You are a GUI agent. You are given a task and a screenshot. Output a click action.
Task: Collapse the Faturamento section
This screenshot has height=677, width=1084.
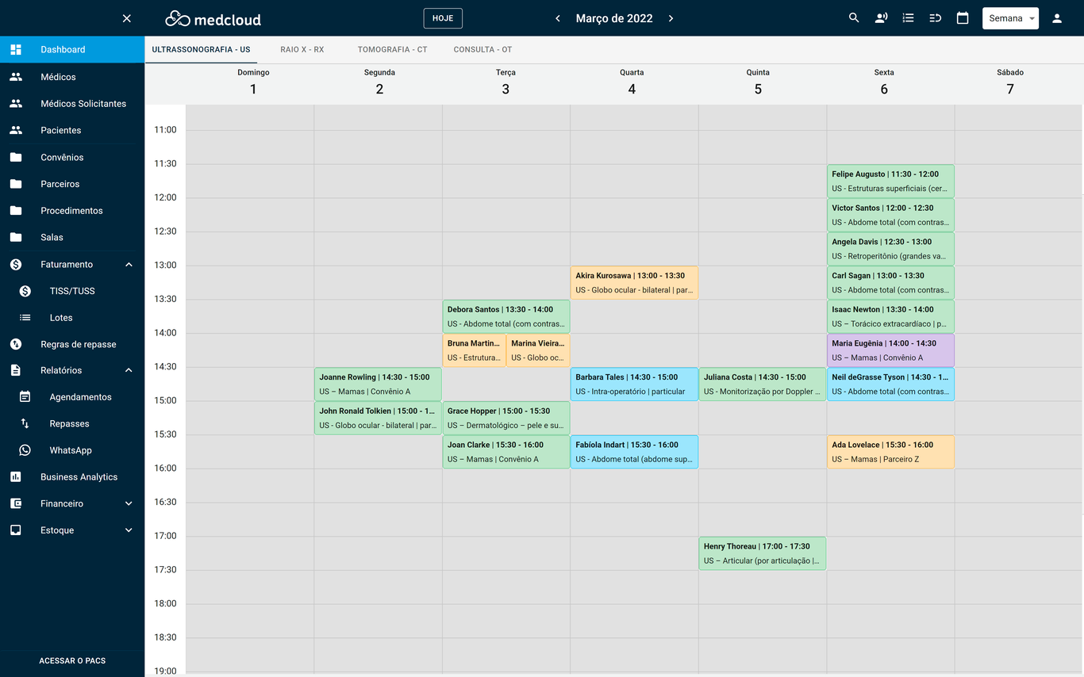(129, 265)
